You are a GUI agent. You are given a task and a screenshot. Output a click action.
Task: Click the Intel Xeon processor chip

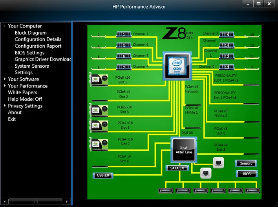point(177,65)
